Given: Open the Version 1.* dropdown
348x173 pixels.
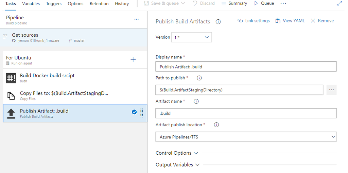Looking at the screenshot, I should 191,37.
